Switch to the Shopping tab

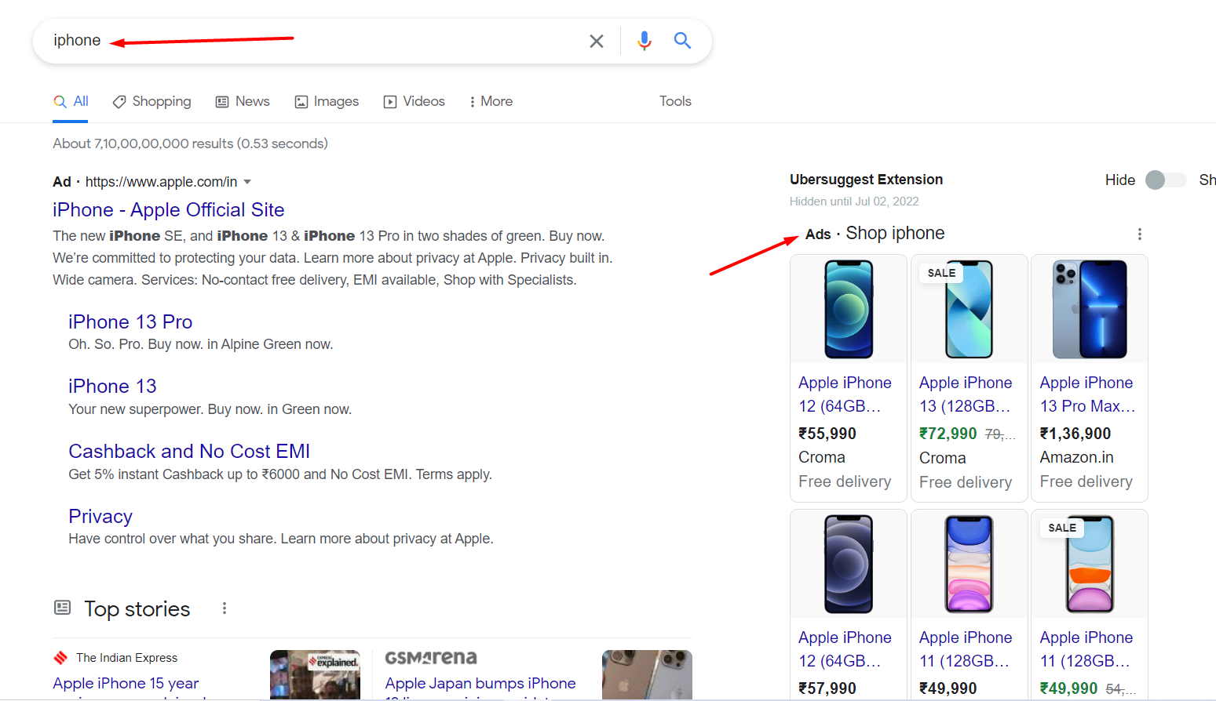[x=152, y=101]
